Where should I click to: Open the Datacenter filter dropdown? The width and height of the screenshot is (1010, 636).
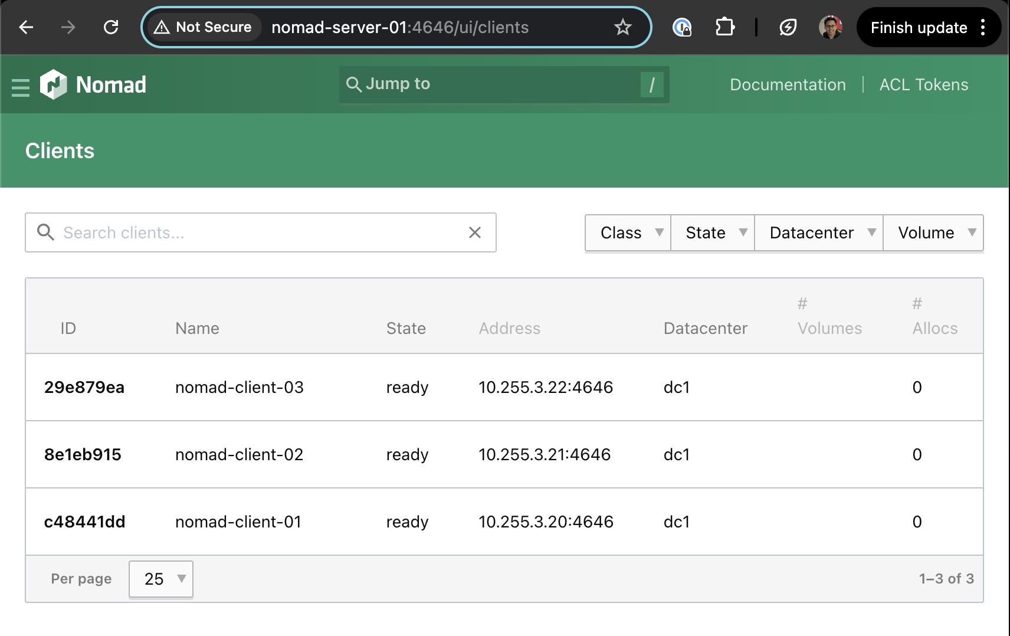(x=818, y=232)
